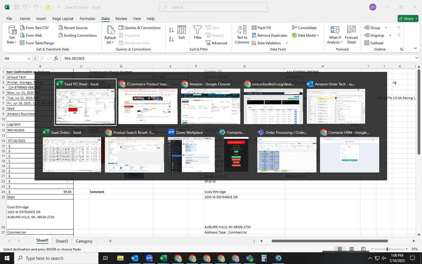This screenshot has height=264, width=422.
Task: Open the Sort dialog
Action: pos(182,33)
